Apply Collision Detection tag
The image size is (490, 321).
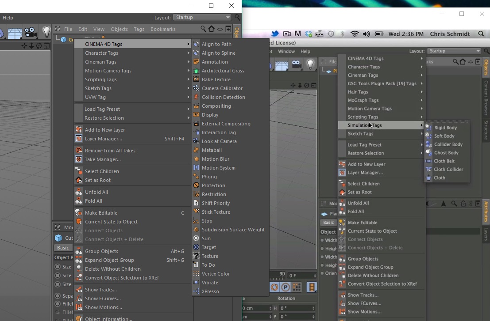click(230, 97)
